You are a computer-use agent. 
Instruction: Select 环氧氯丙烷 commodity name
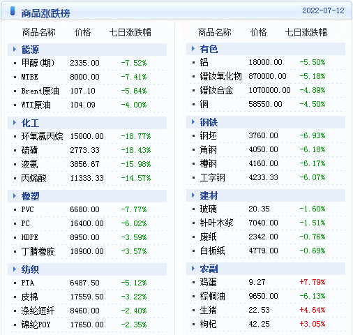click(42, 136)
